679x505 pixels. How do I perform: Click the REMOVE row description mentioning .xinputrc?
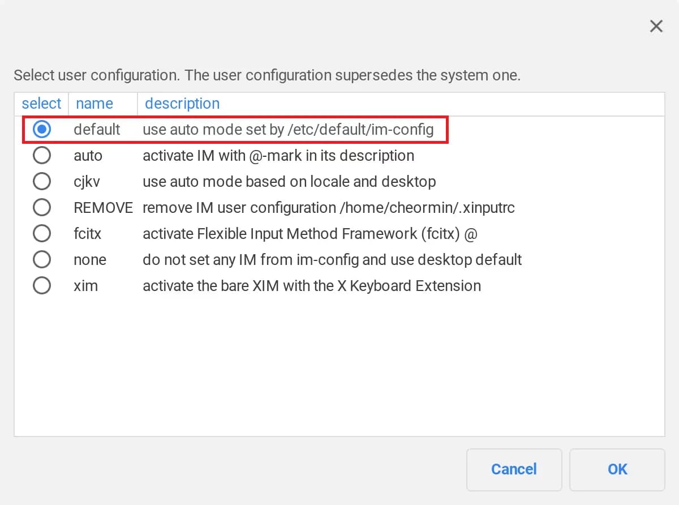(x=328, y=207)
